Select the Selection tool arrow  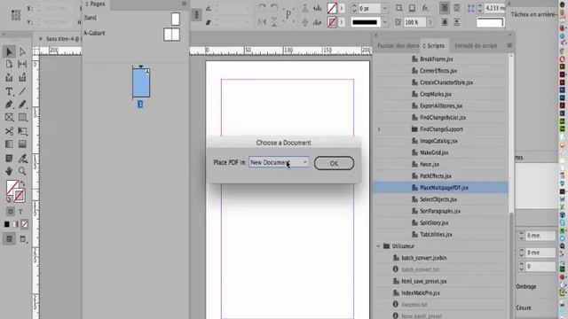click(9, 51)
